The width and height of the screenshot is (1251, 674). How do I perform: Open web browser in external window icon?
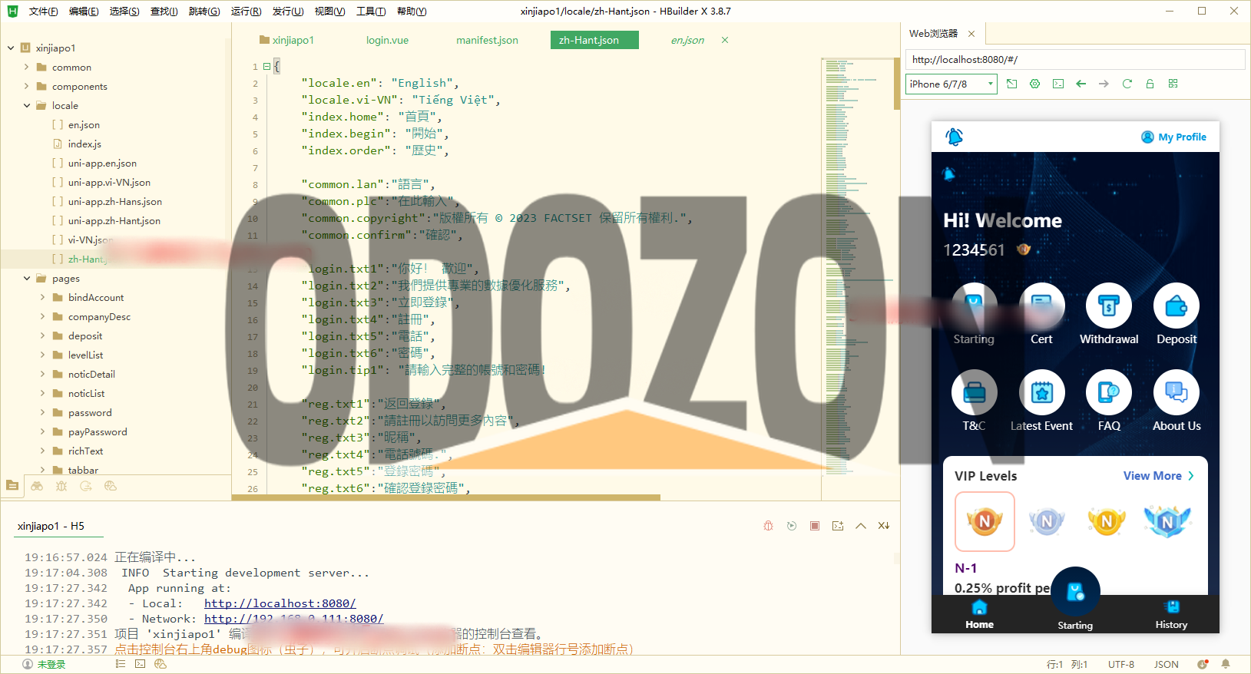[1011, 84]
